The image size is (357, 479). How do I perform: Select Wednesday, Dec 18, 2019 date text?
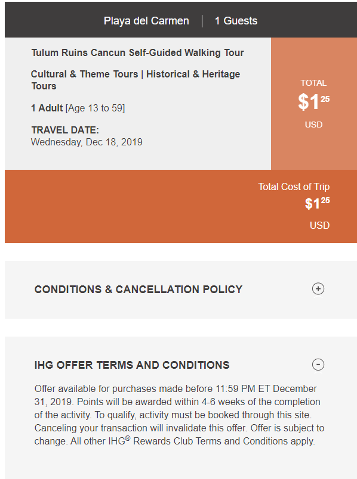[87, 142]
